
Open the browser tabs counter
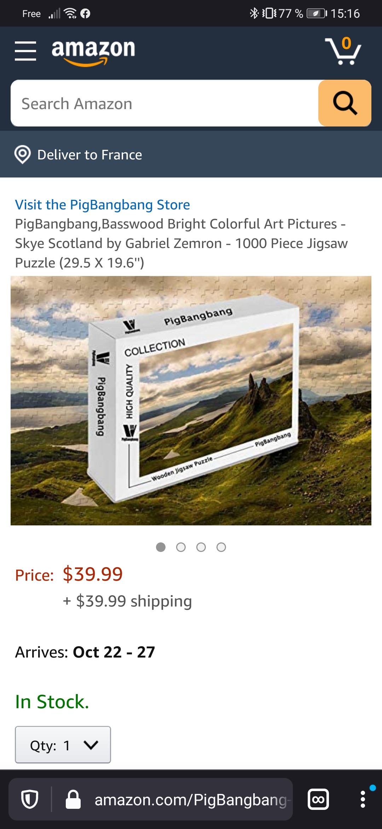click(x=318, y=800)
